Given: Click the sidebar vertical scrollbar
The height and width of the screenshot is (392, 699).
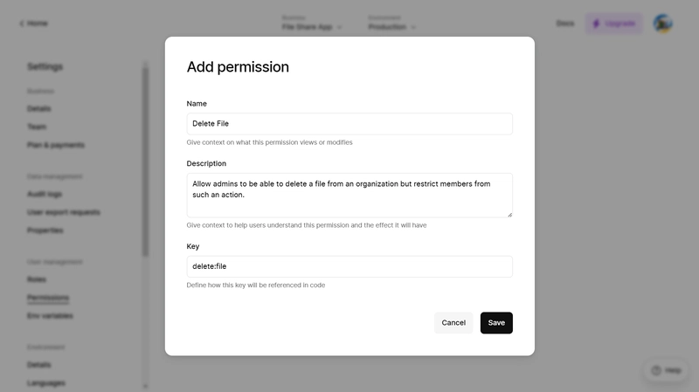Looking at the screenshot, I should point(145,162).
